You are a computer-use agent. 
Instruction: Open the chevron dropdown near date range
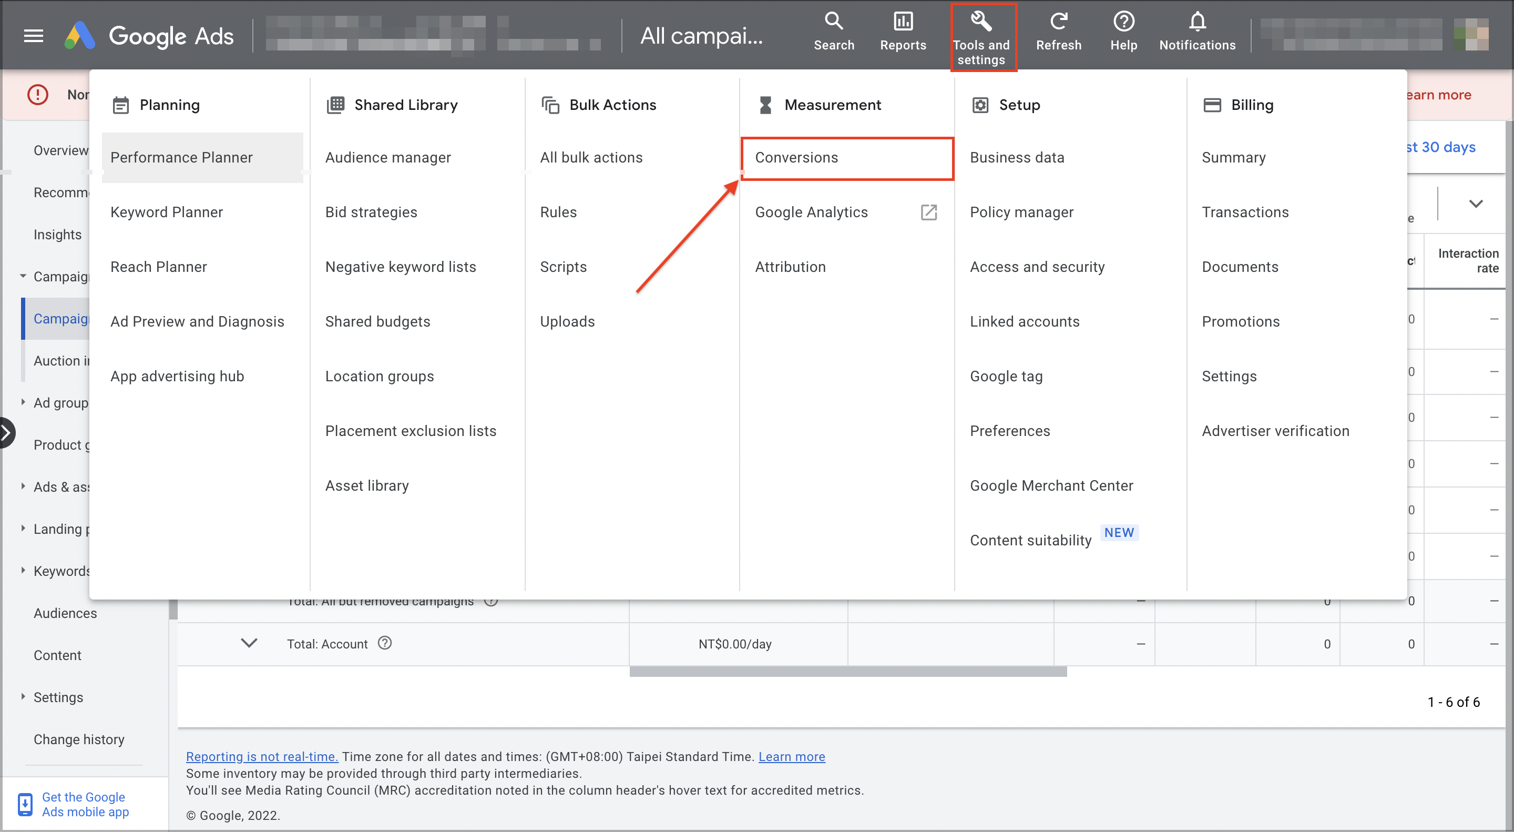(x=1475, y=204)
